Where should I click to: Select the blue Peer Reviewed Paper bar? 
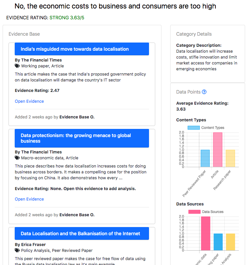coord(205,158)
